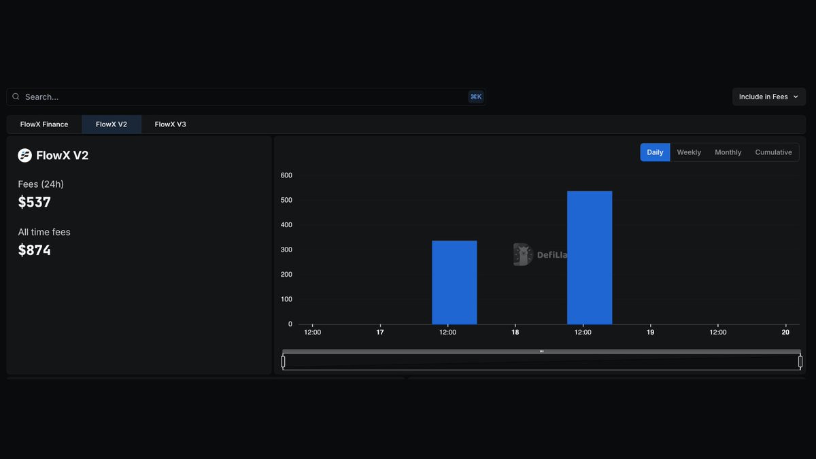
Task: Click the taller blue bar near 18
Action: coord(590,258)
